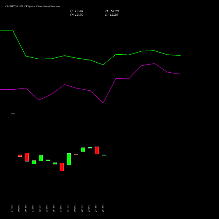This screenshot has height=219, width=219.
Task: Select the green 16 Dec candlestick
Action: 55,162
